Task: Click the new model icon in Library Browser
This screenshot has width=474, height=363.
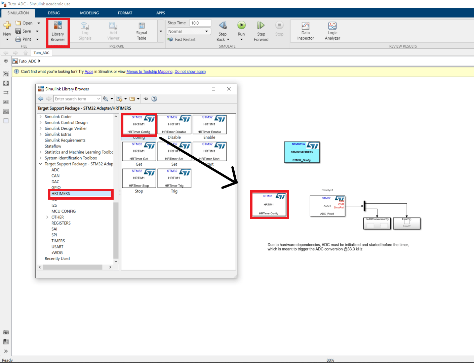Action: (x=119, y=98)
